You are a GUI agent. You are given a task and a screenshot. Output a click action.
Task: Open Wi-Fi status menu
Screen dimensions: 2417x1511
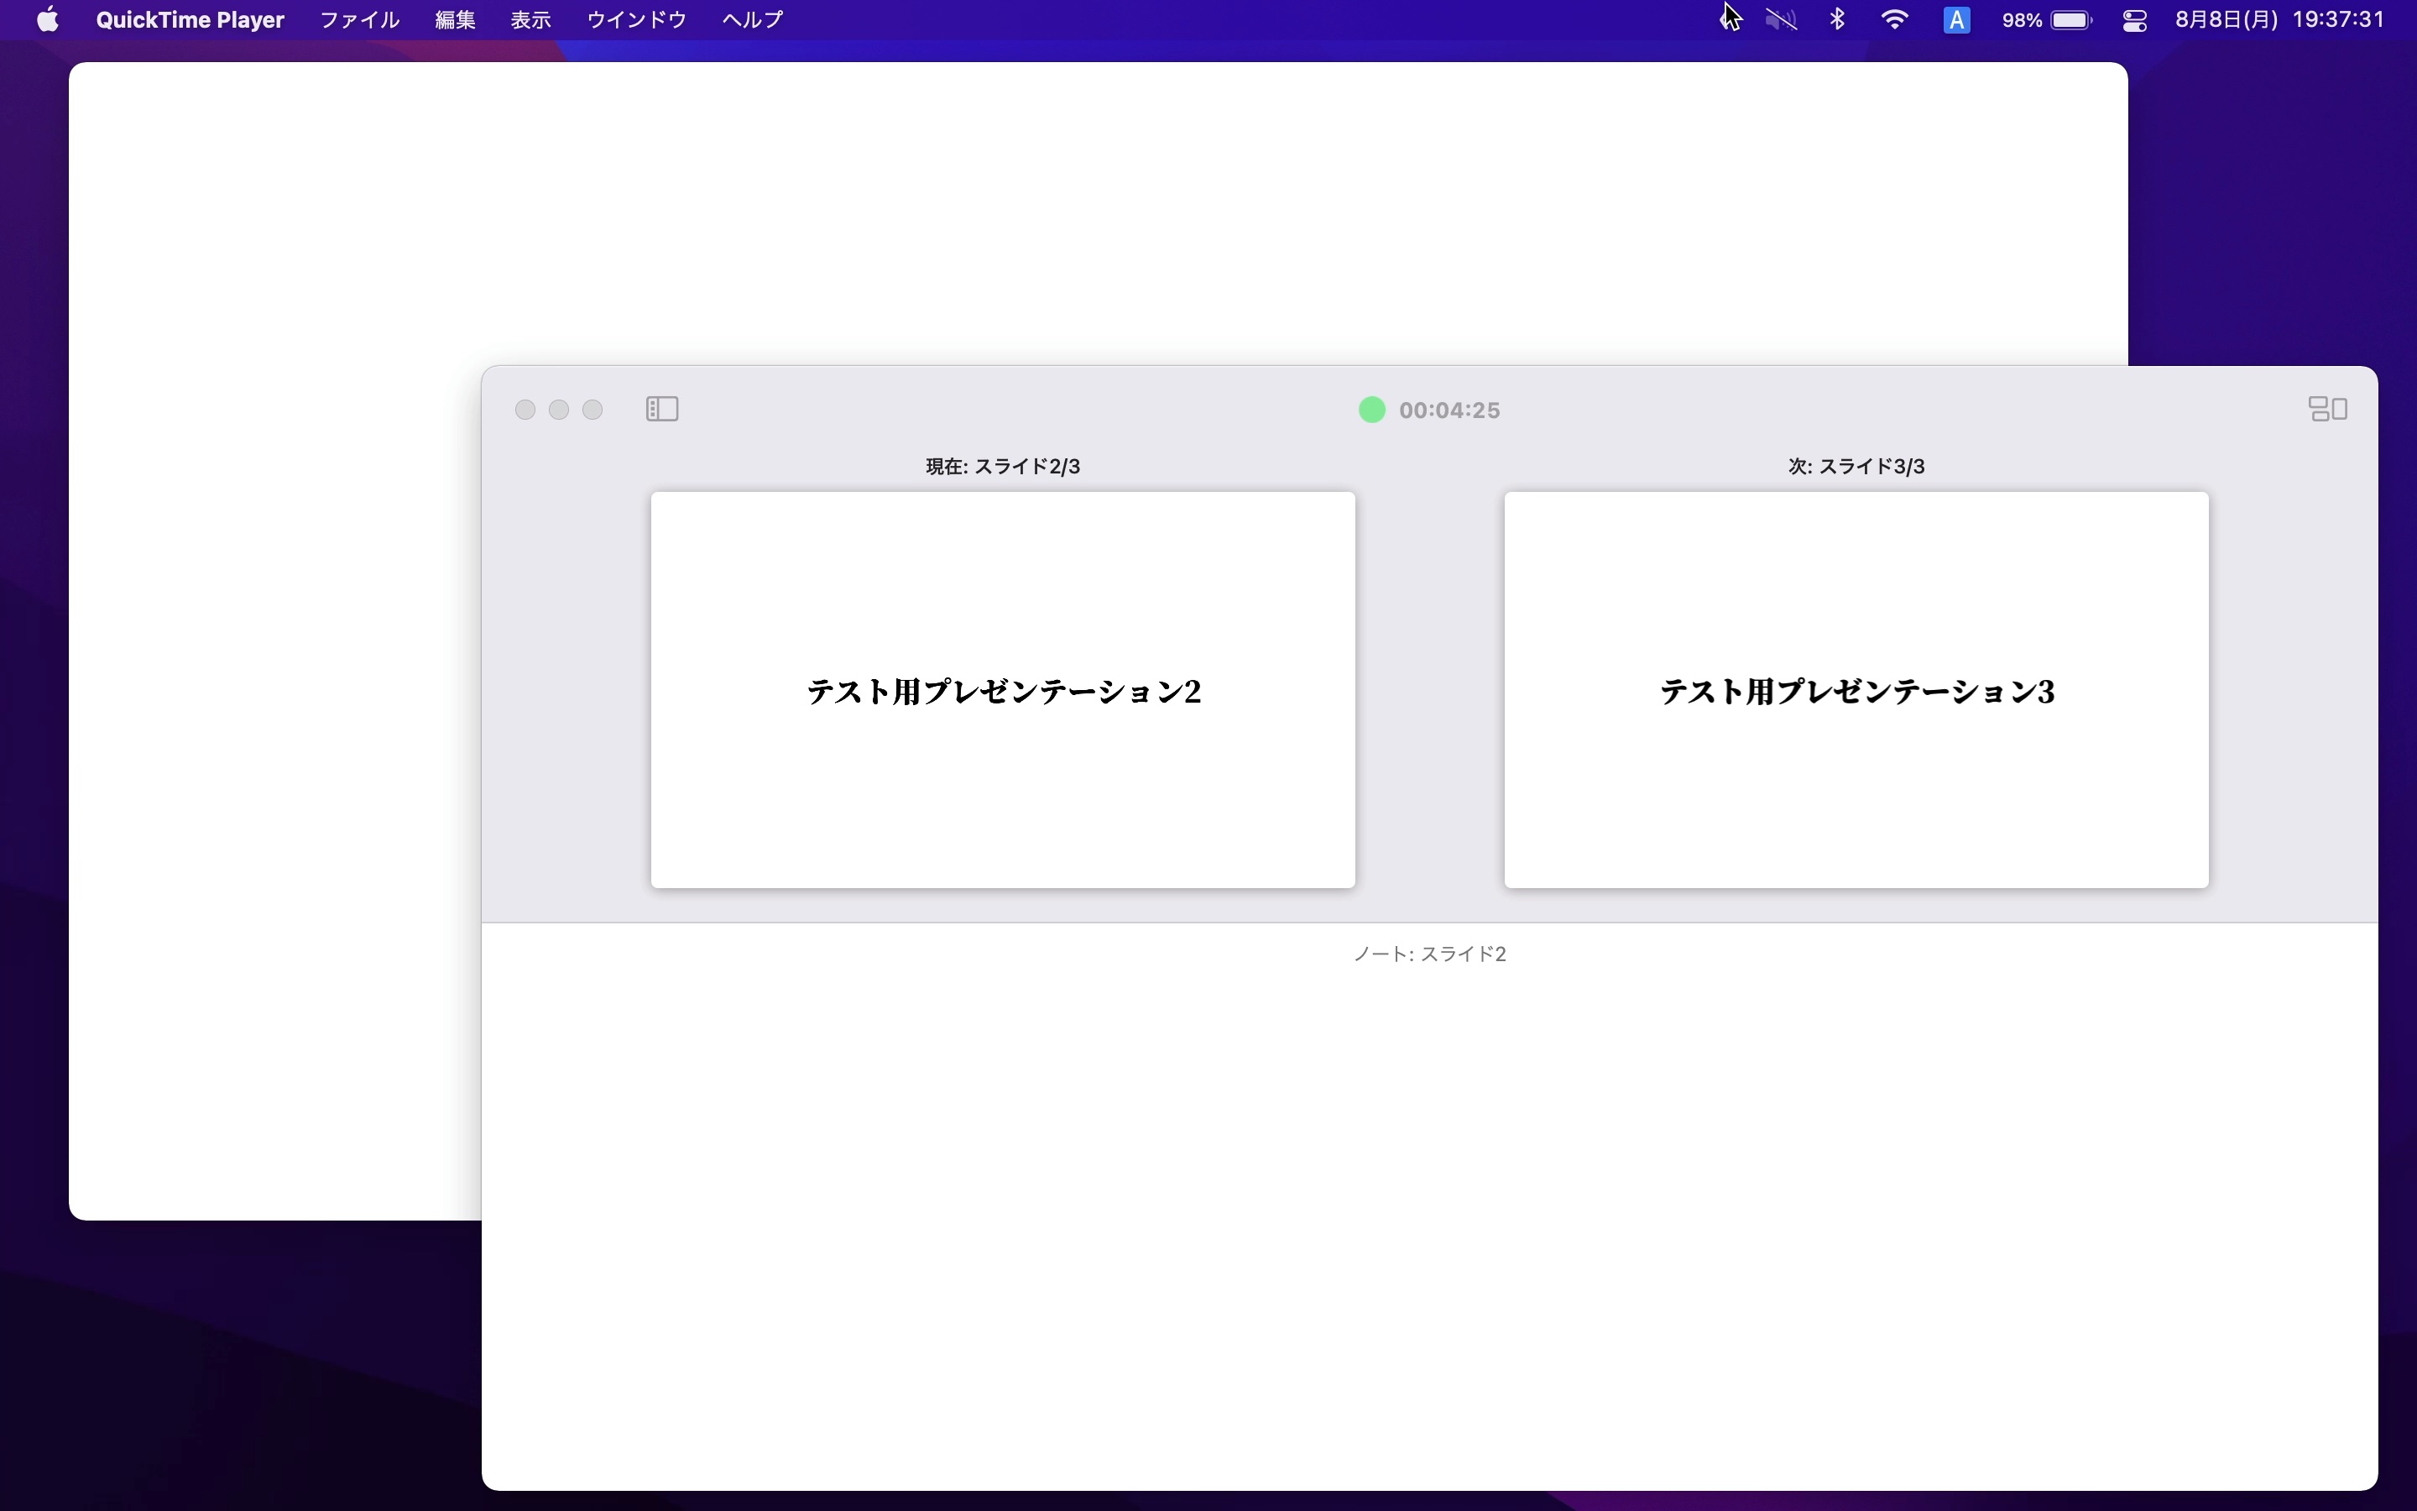pyautogui.click(x=1893, y=20)
